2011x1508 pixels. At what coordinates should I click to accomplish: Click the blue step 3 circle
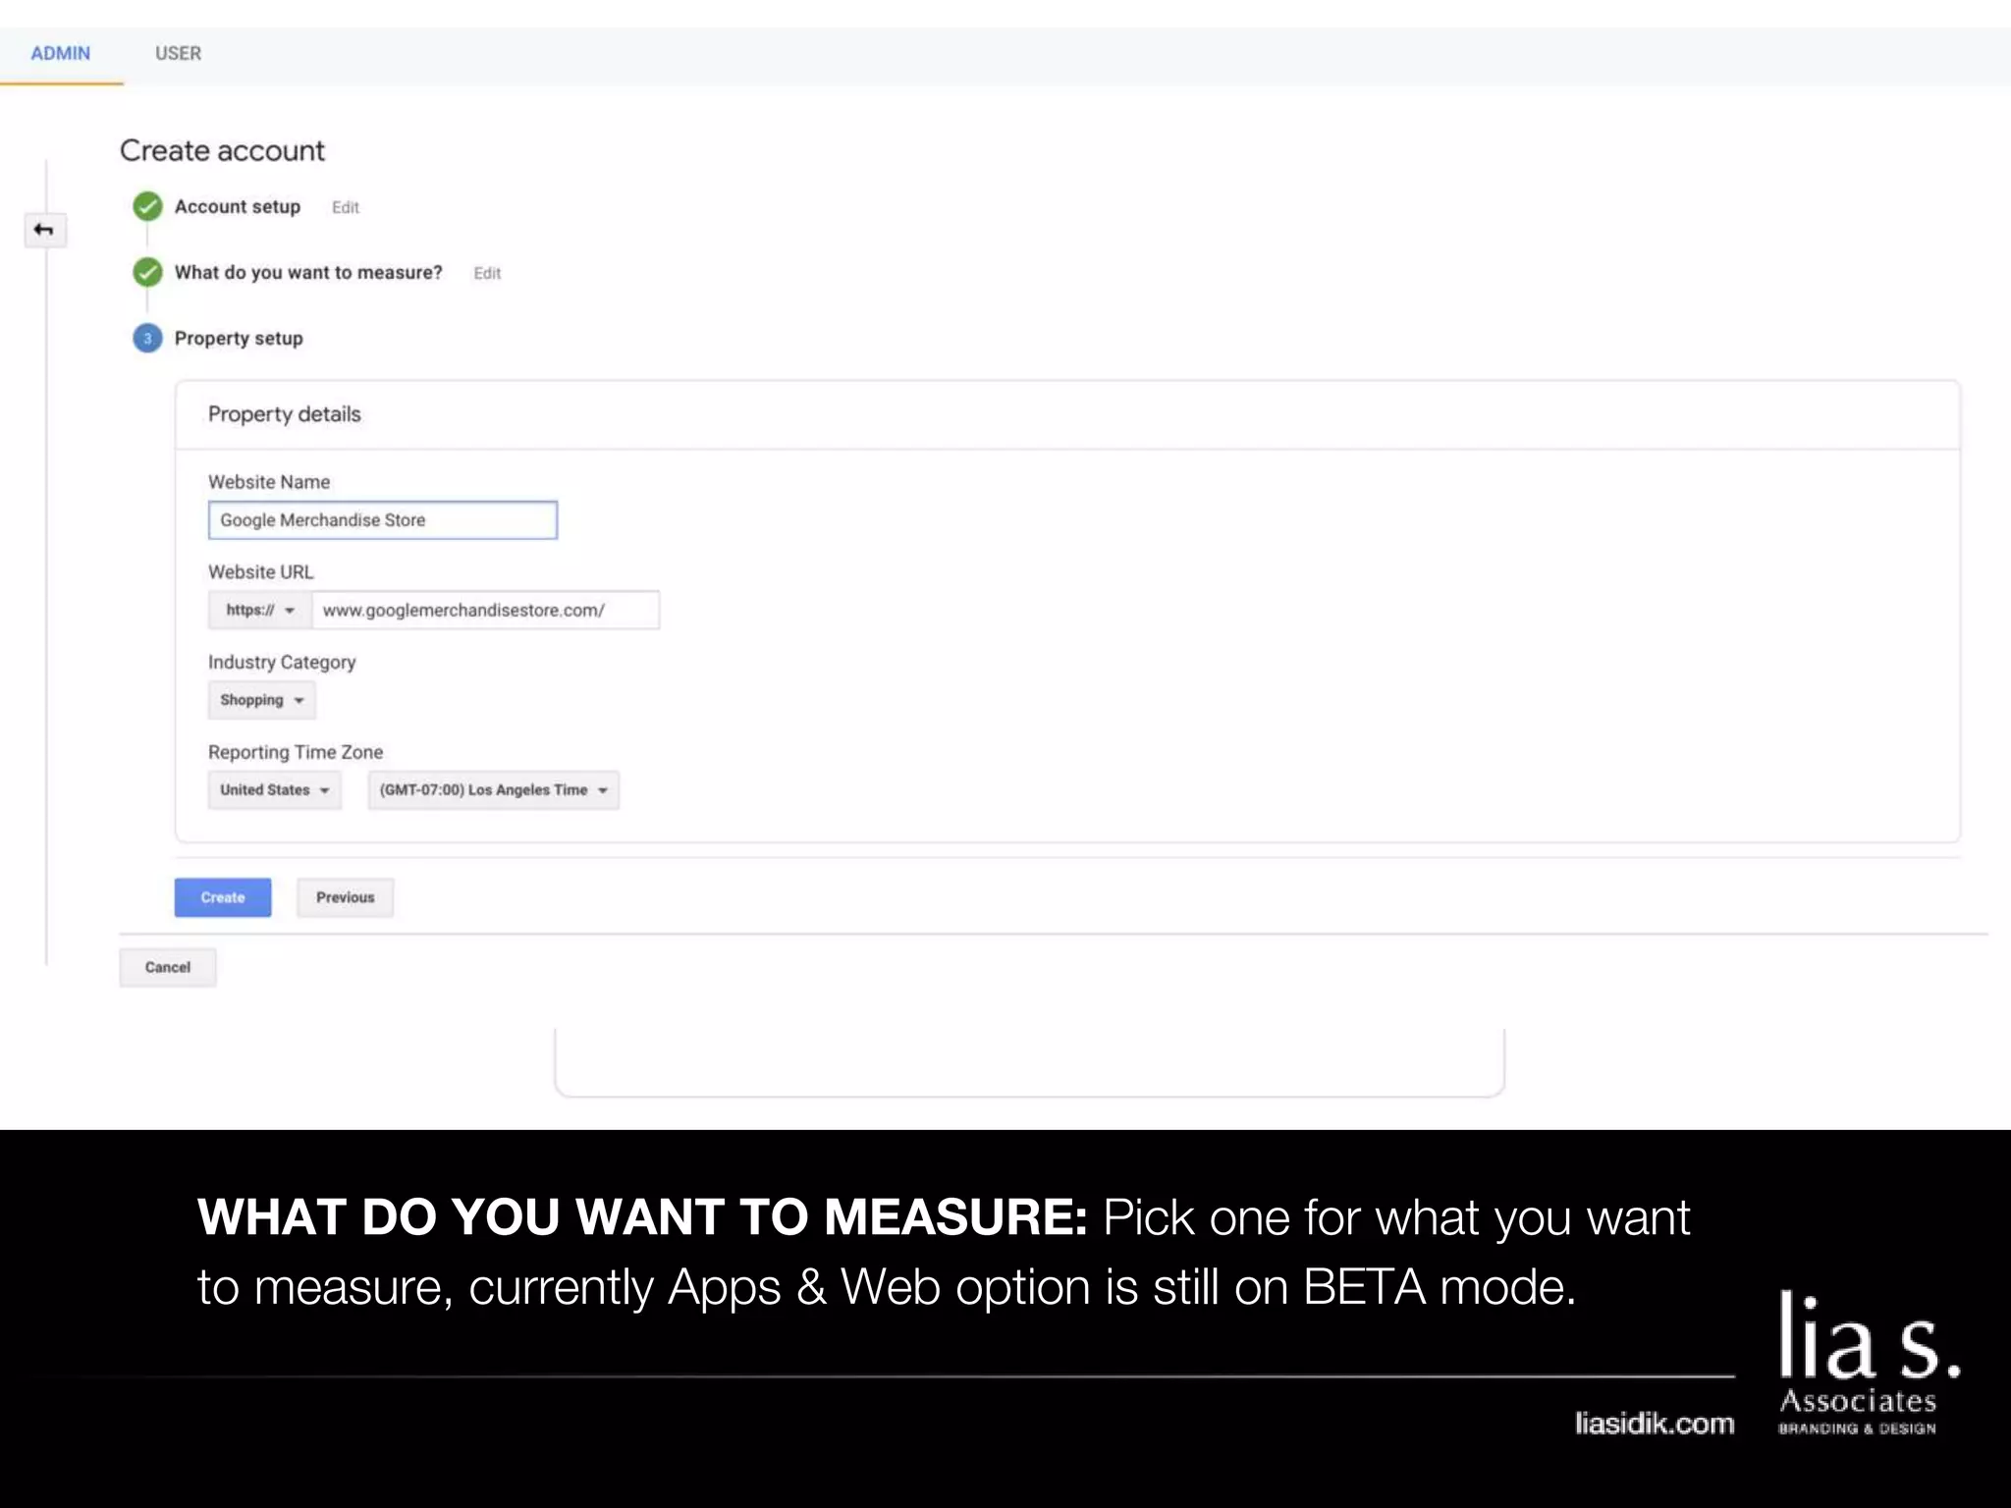(x=147, y=339)
